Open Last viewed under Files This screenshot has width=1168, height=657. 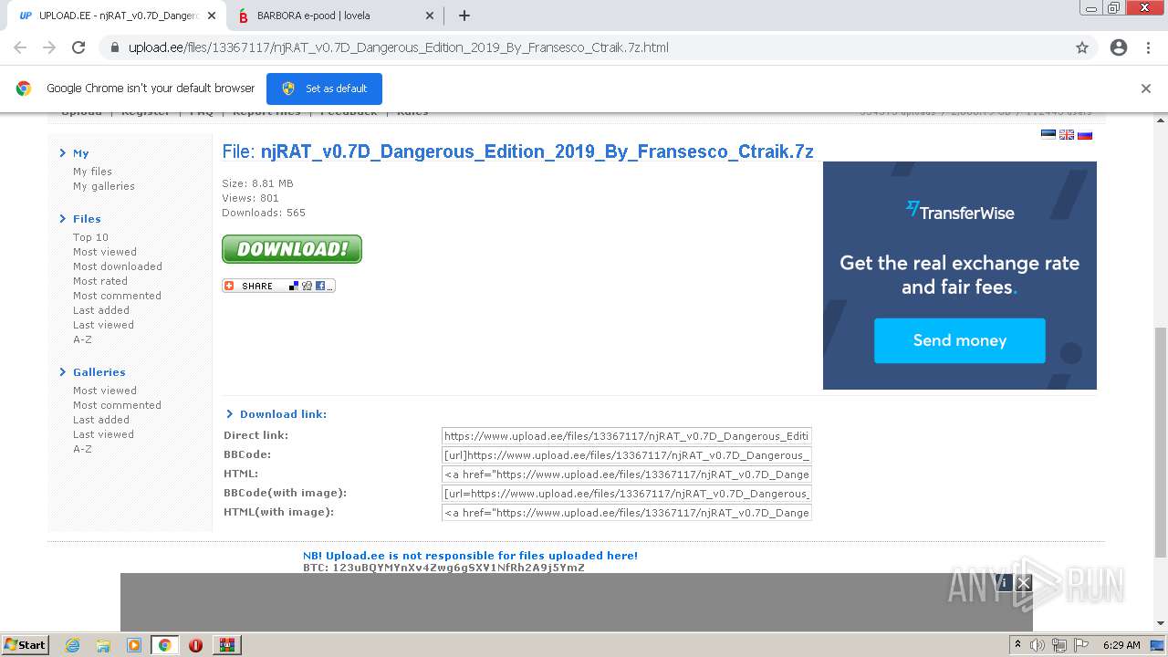point(103,325)
